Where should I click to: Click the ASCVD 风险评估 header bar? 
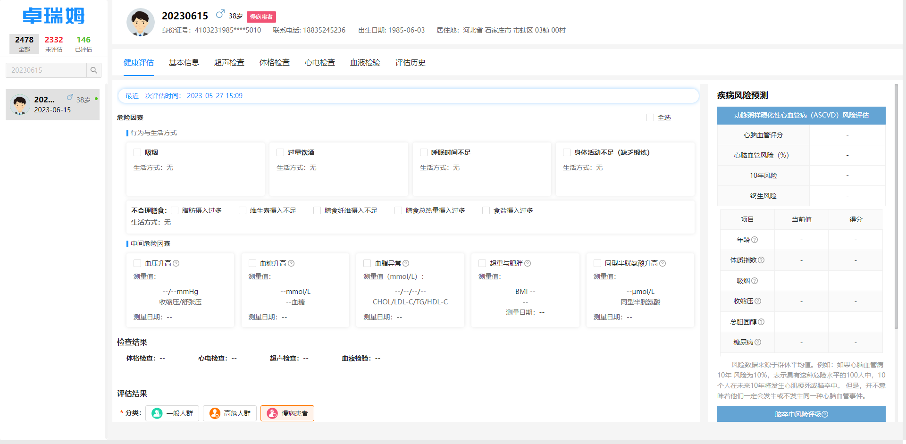(x=801, y=115)
